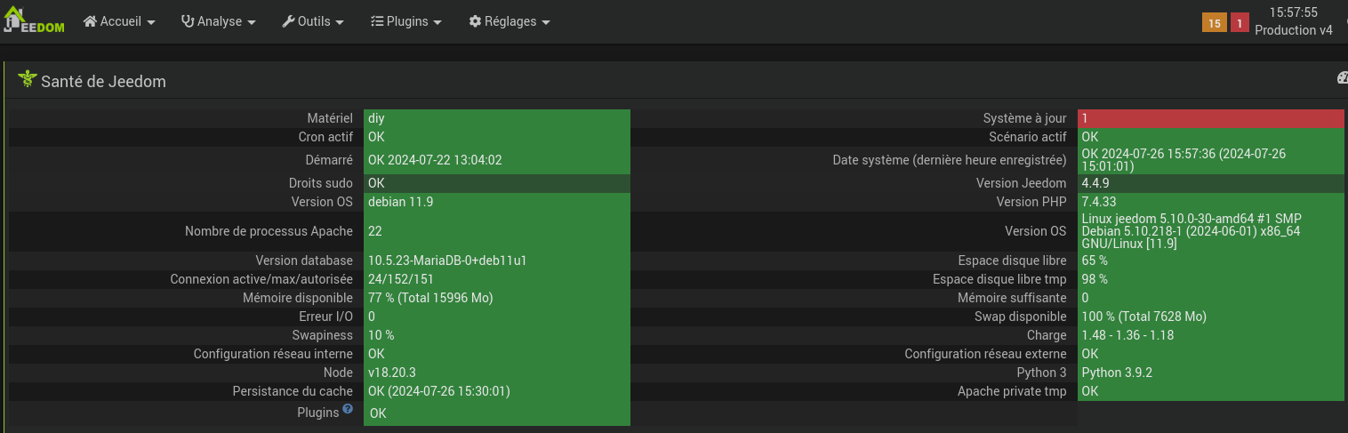Click the house icon beside Accueil

pos(90,21)
